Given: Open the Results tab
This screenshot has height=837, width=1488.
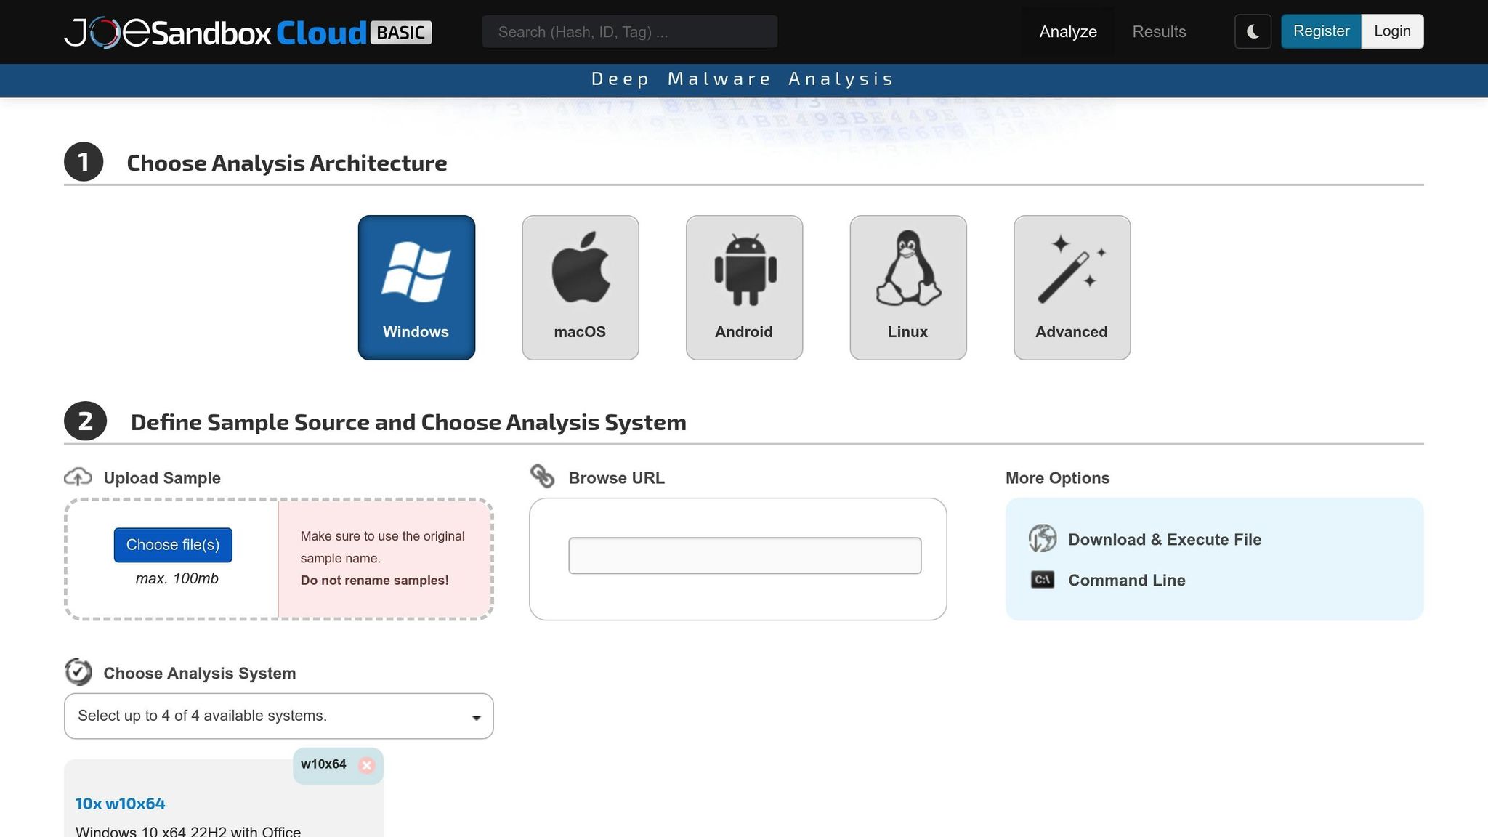Looking at the screenshot, I should (x=1159, y=32).
